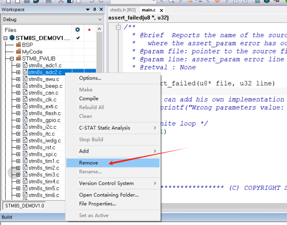The image size is (287, 225).
Task: Close the main.c editor tab
Action: pyautogui.click(x=161, y=10)
